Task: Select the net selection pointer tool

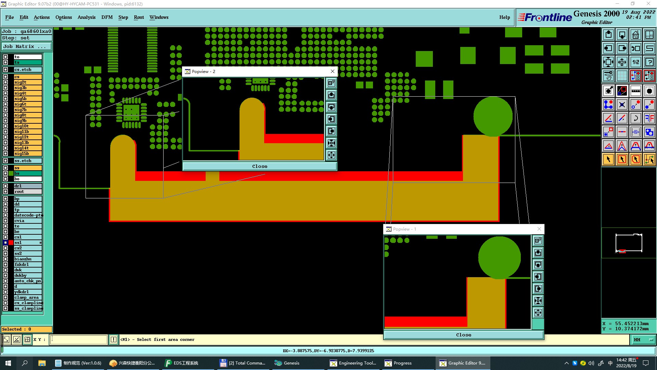Action: (649, 159)
